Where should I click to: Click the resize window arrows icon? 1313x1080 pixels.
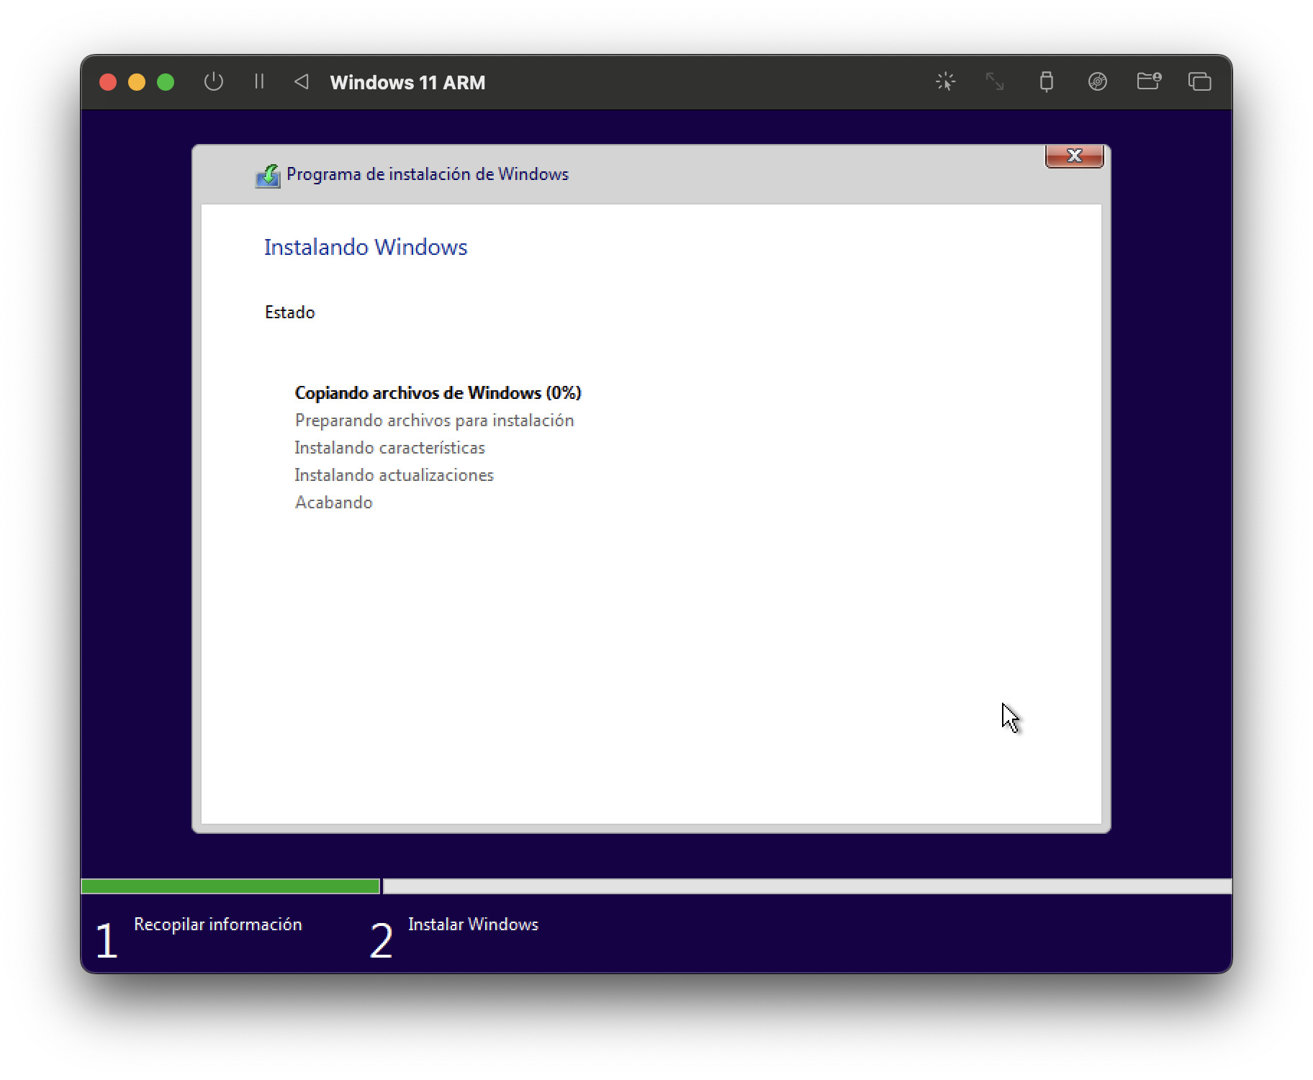coord(995,81)
